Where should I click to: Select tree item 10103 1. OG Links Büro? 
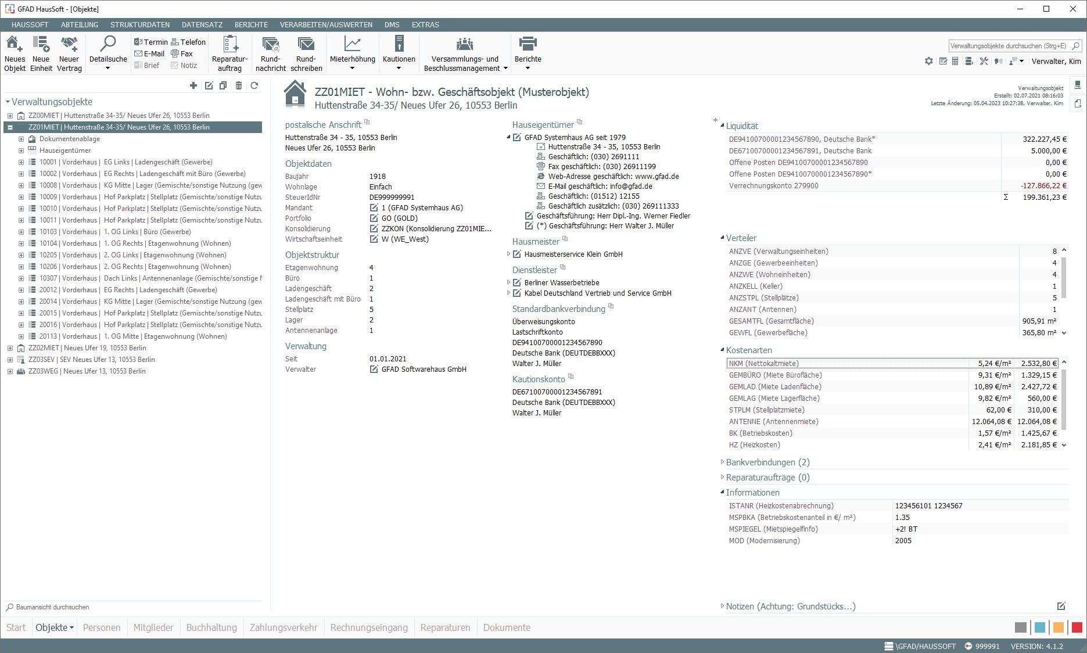point(115,232)
